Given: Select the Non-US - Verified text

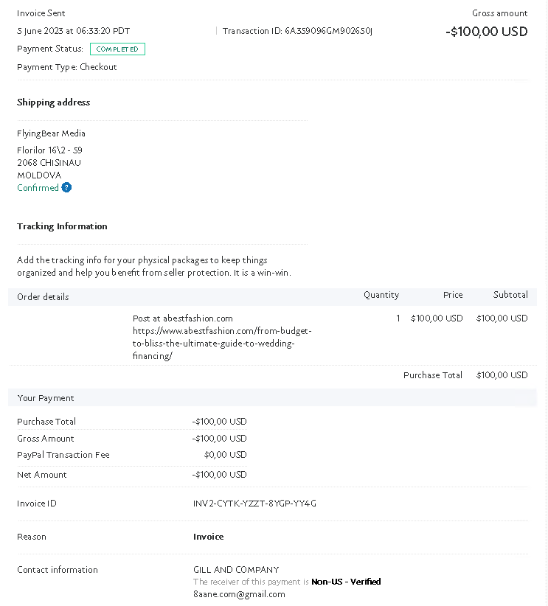Looking at the screenshot, I should pyautogui.click(x=346, y=582).
